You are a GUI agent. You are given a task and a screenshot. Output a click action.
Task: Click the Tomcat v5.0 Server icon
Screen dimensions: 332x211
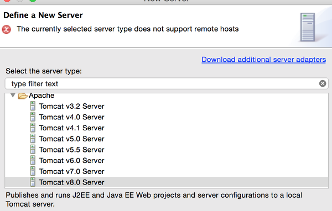point(33,139)
